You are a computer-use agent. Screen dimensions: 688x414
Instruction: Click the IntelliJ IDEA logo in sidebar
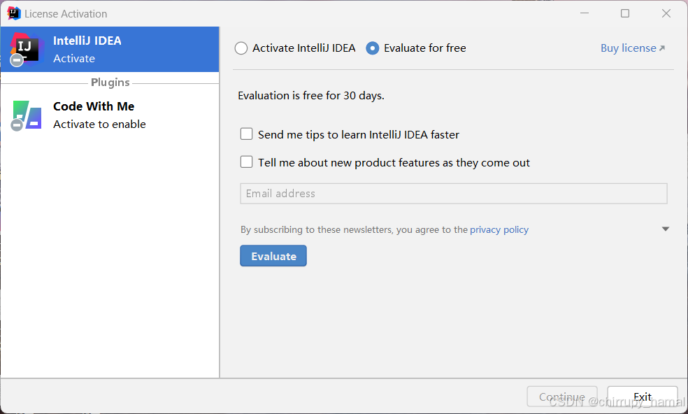pos(27,49)
